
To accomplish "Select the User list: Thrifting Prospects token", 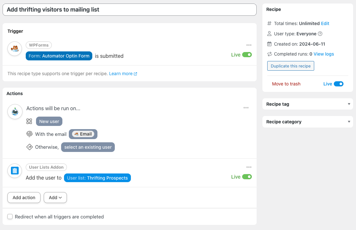I will click(x=97, y=178).
